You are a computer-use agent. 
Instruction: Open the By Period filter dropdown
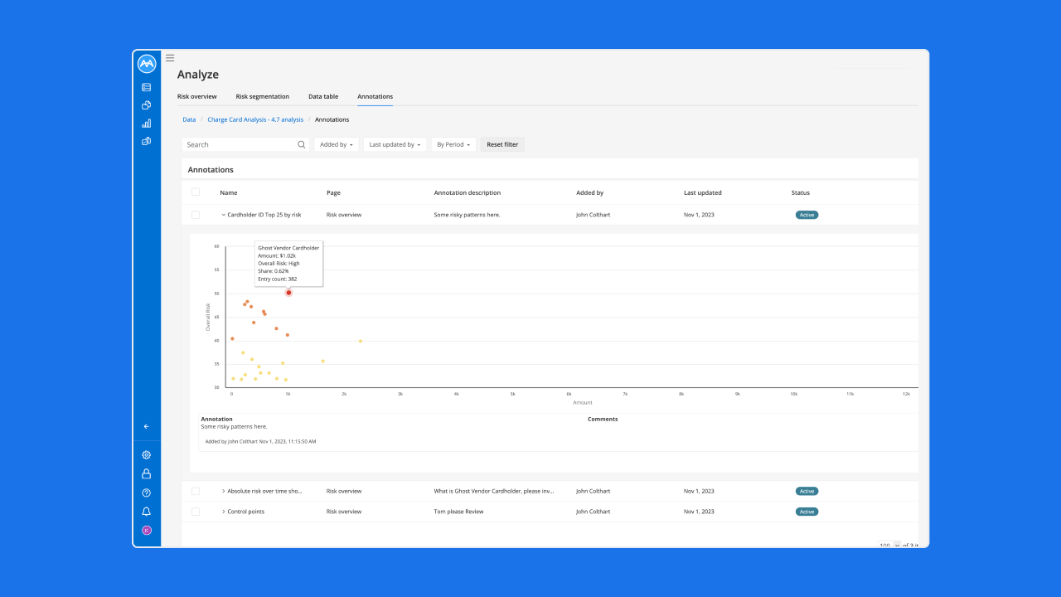point(453,144)
